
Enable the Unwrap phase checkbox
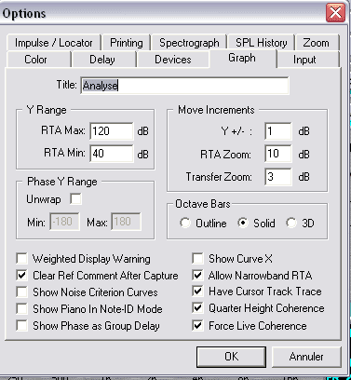[x=75, y=199]
